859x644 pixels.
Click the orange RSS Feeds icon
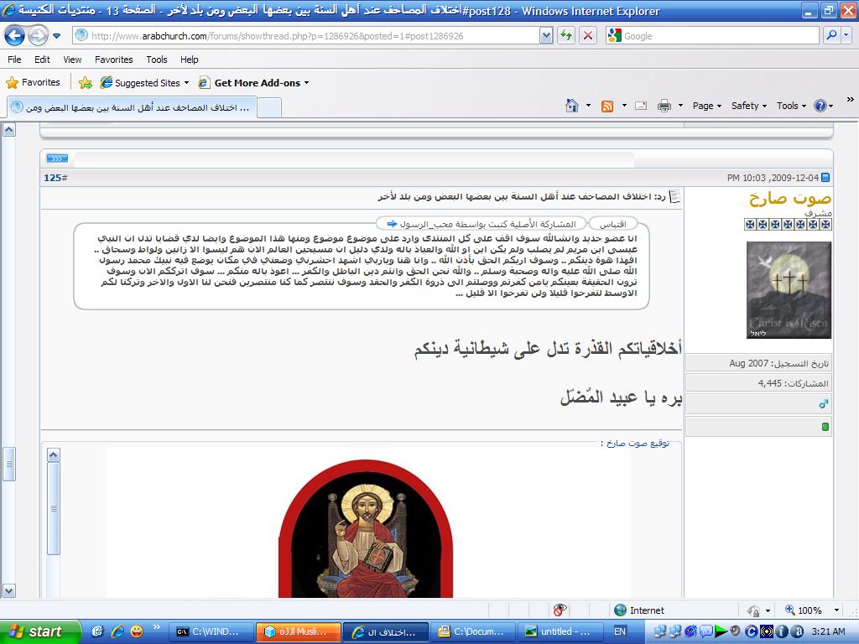607,106
